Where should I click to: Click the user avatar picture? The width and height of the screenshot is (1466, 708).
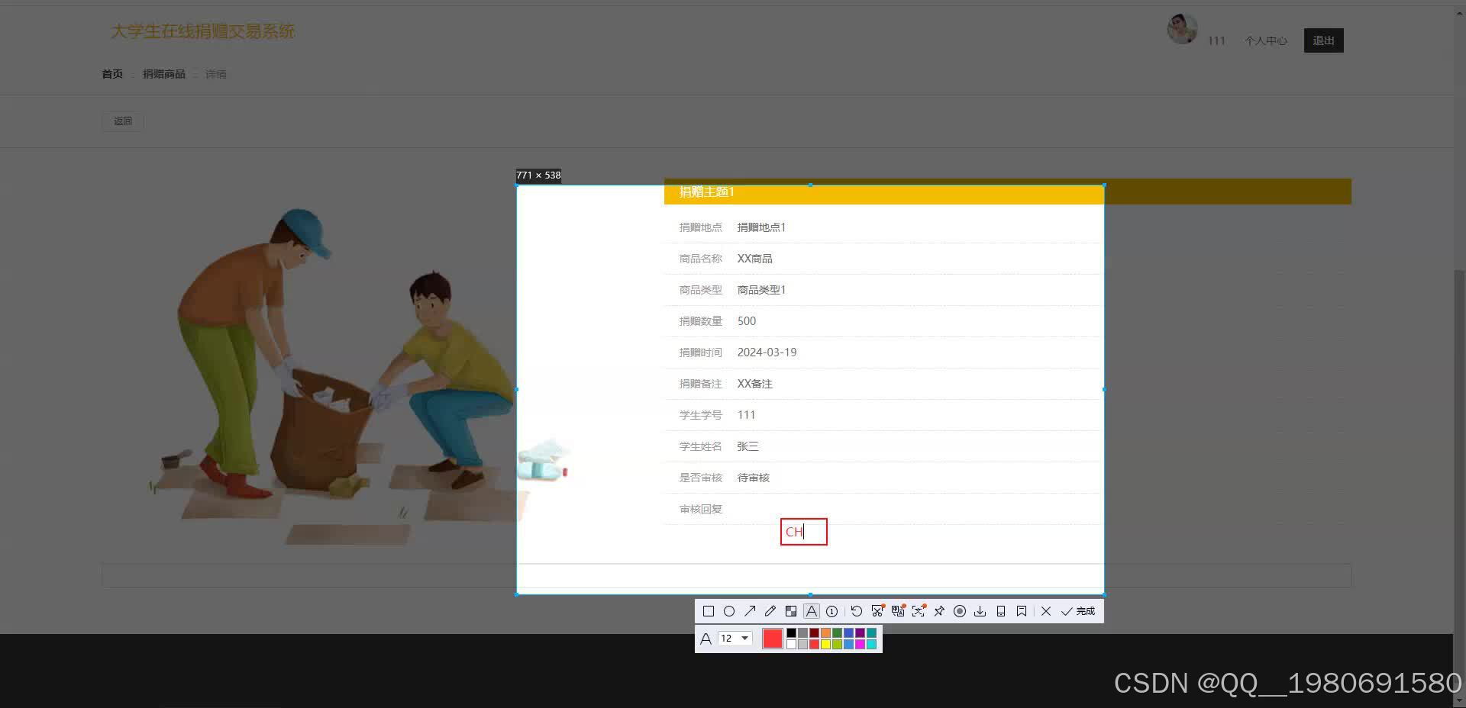1182,29
